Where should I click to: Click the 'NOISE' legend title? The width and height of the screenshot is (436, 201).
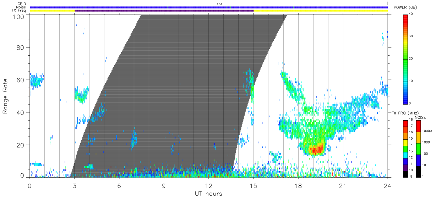(420, 117)
